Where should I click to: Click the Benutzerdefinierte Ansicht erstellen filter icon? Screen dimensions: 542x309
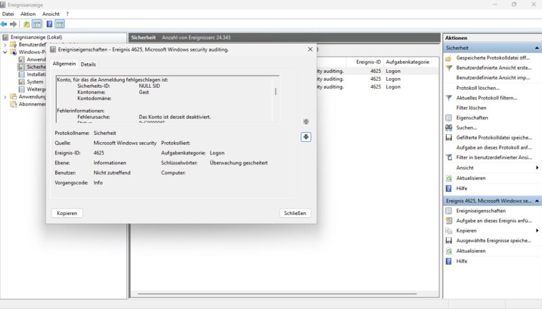coord(449,68)
